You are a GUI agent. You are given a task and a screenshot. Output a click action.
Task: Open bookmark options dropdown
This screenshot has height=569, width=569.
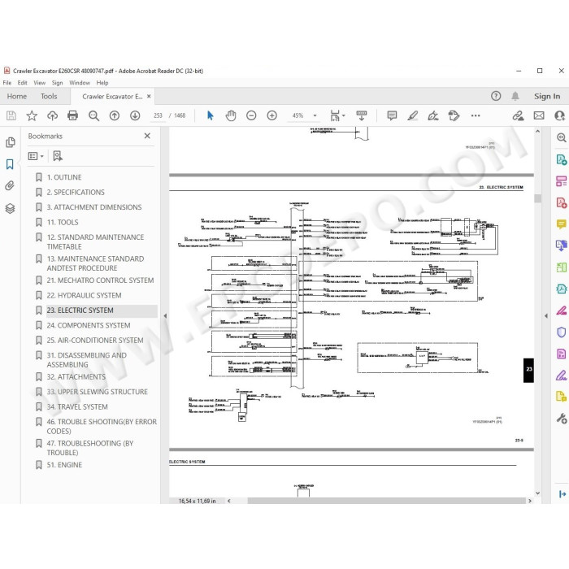click(x=36, y=156)
